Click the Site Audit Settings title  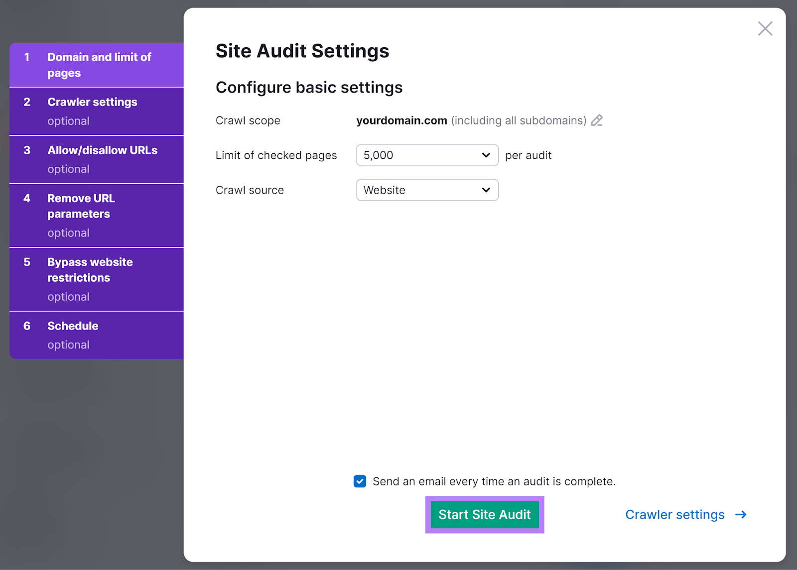click(x=302, y=51)
